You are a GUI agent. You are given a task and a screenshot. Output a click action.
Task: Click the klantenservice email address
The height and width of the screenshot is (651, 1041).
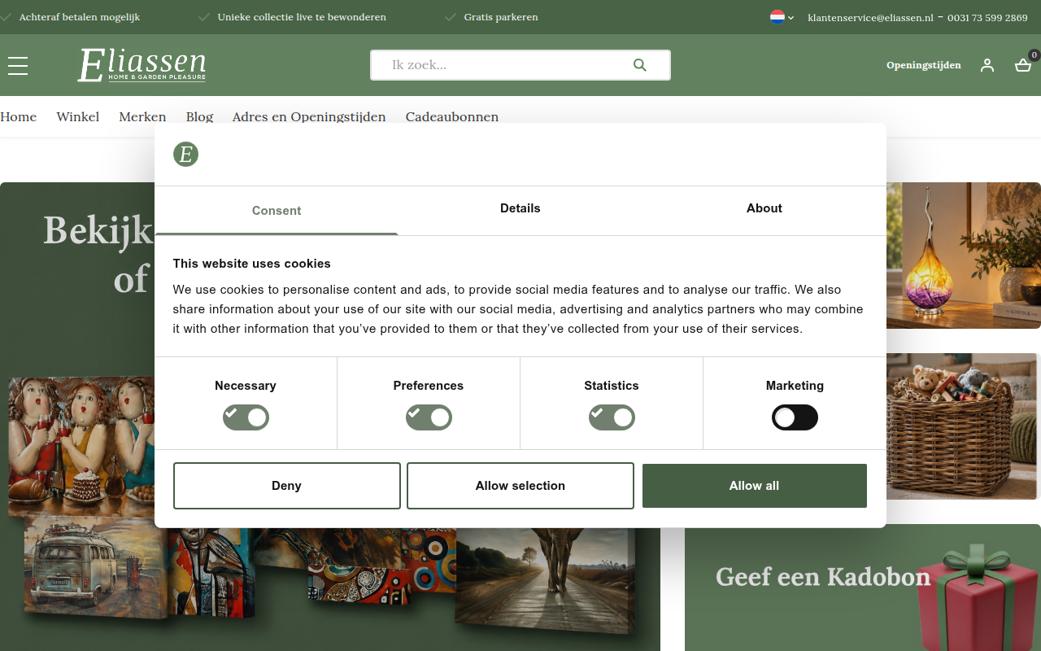coord(870,18)
